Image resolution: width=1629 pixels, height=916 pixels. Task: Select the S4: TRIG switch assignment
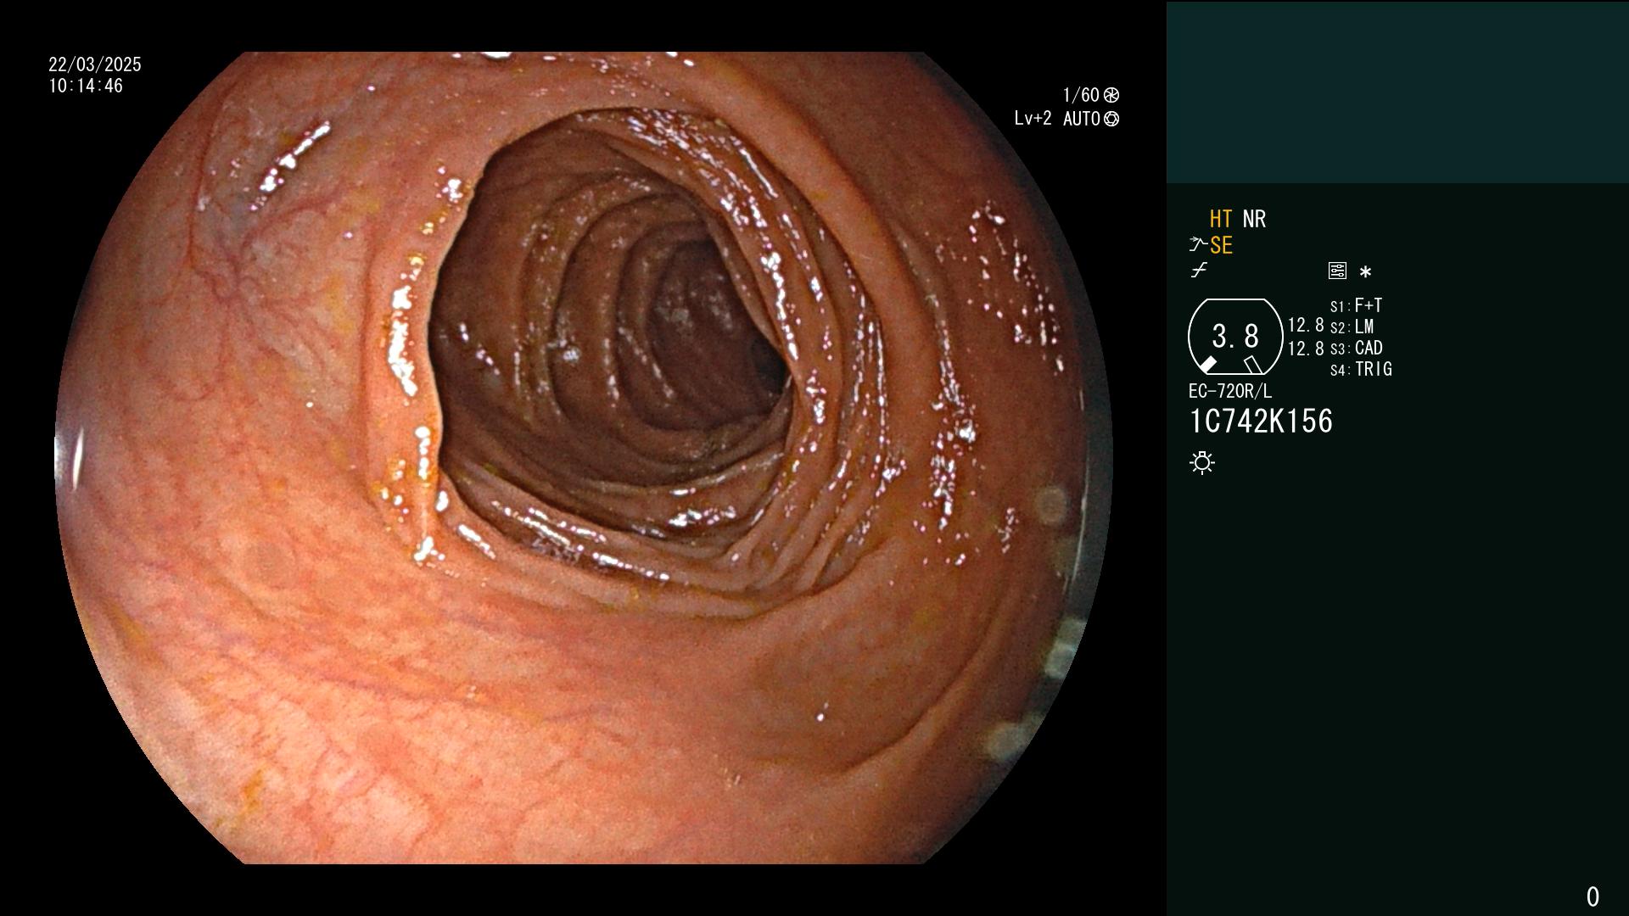[1361, 369]
